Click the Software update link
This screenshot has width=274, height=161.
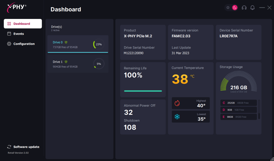26,147
